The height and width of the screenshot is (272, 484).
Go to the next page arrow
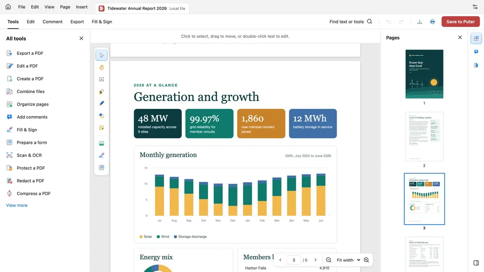pyautogui.click(x=315, y=260)
